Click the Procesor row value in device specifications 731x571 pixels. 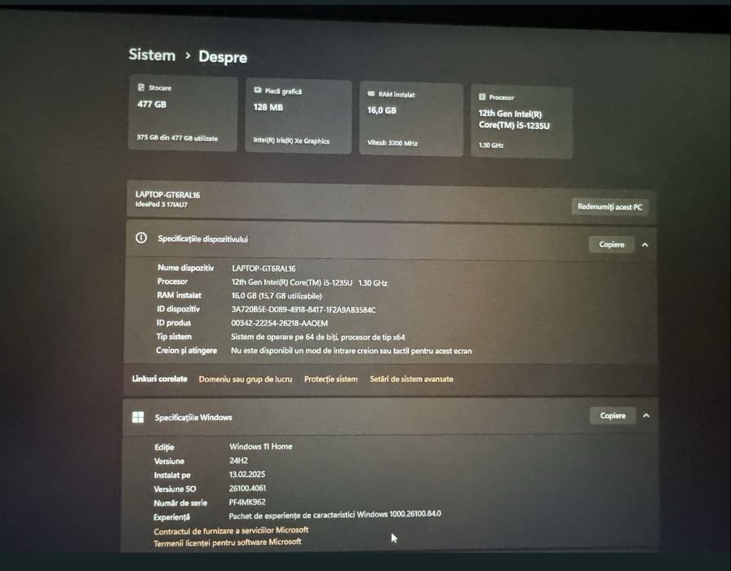click(309, 282)
